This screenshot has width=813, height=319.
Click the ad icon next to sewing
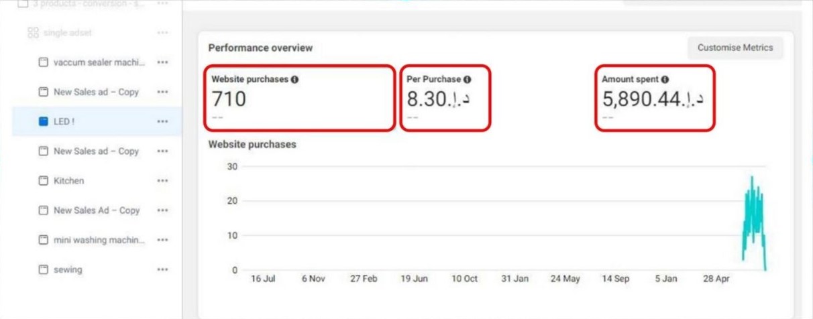click(x=44, y=269)
